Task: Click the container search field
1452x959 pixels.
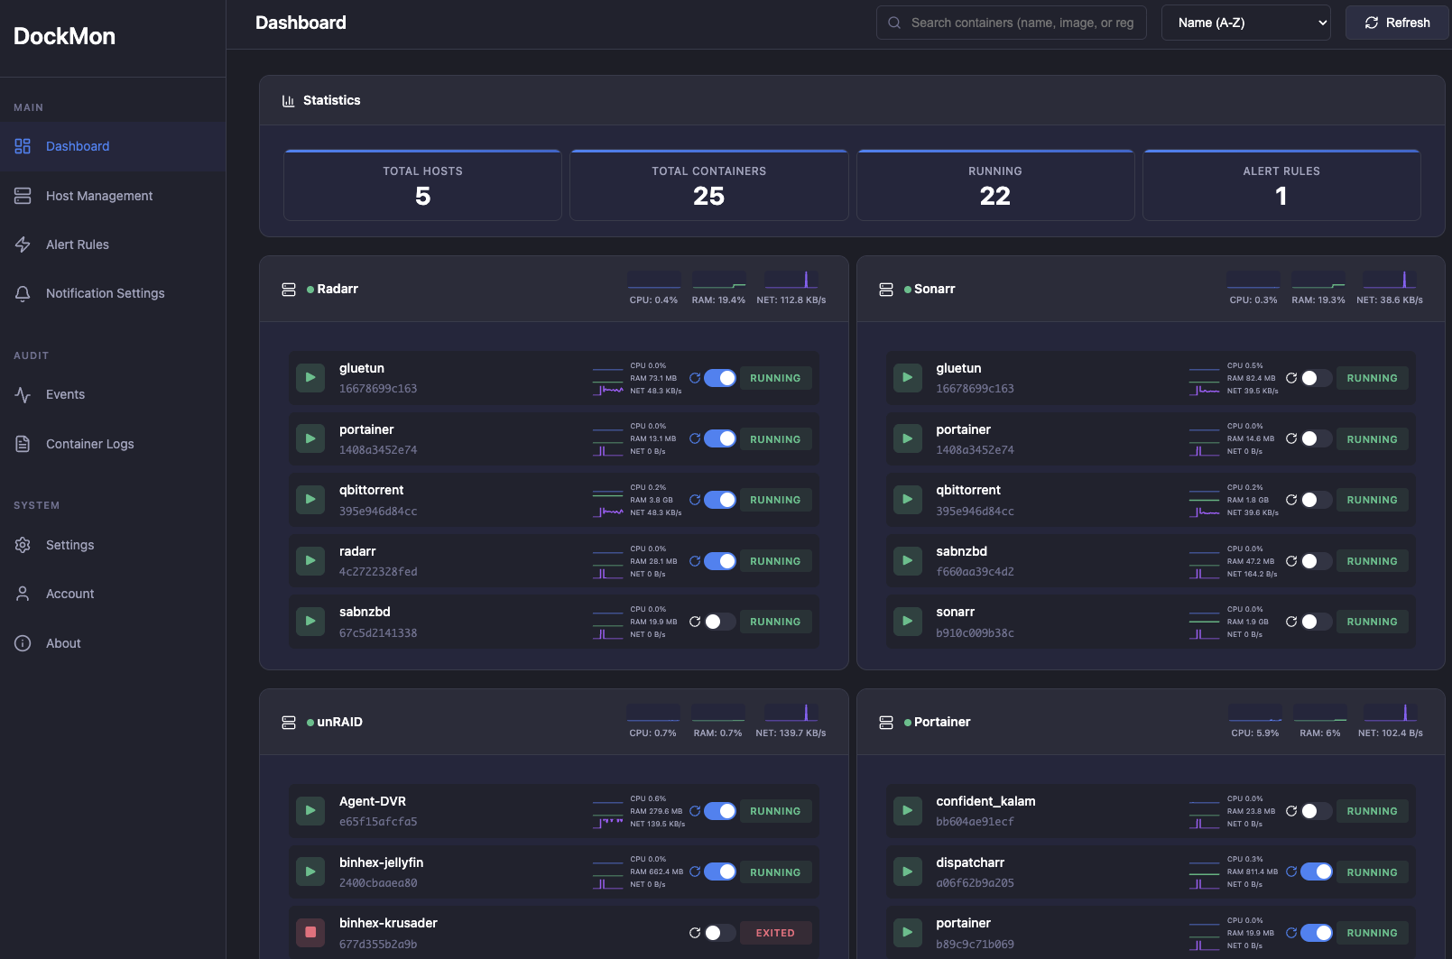Action: [1011, 23]
